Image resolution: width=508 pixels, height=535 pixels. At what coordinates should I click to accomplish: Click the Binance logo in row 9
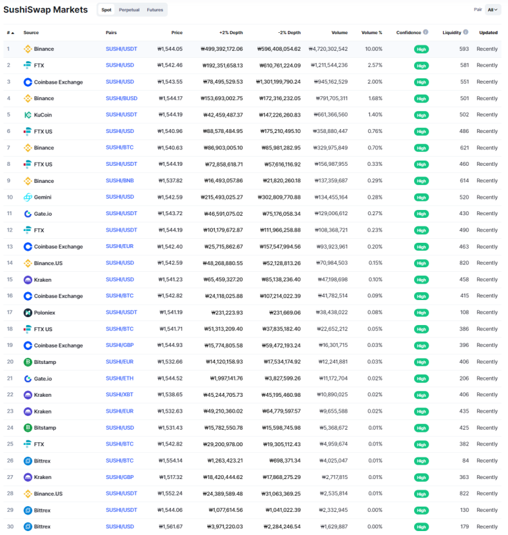tap(28, 181)
